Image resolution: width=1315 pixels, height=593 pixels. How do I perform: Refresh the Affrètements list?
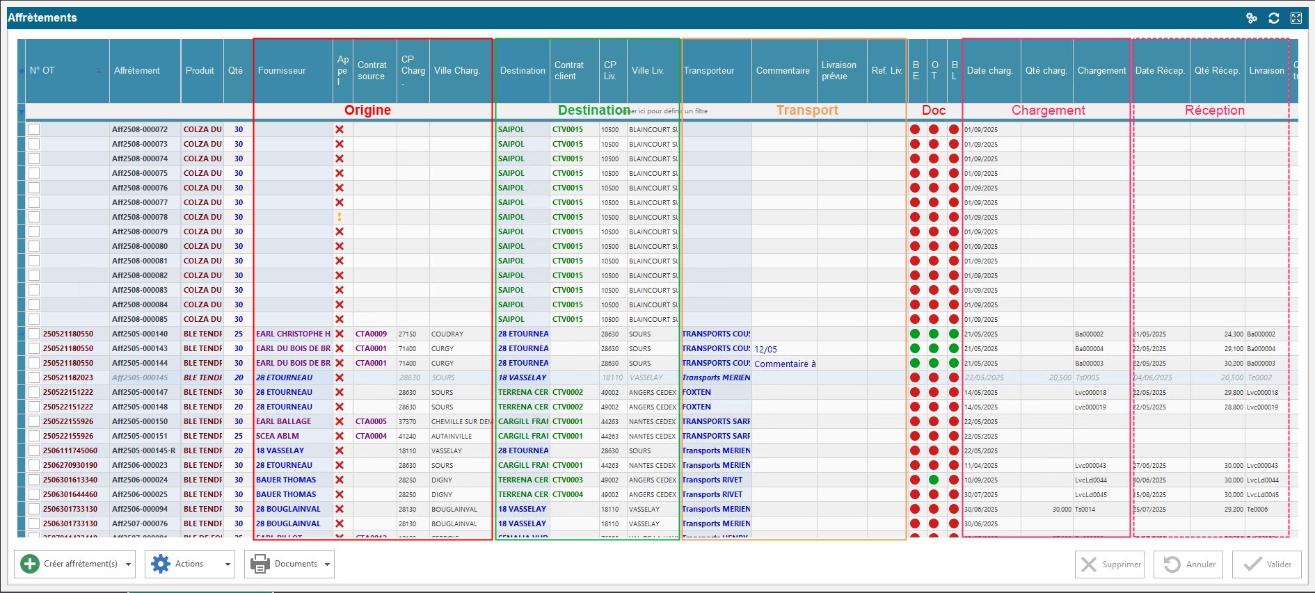(x=1273, y=18)
